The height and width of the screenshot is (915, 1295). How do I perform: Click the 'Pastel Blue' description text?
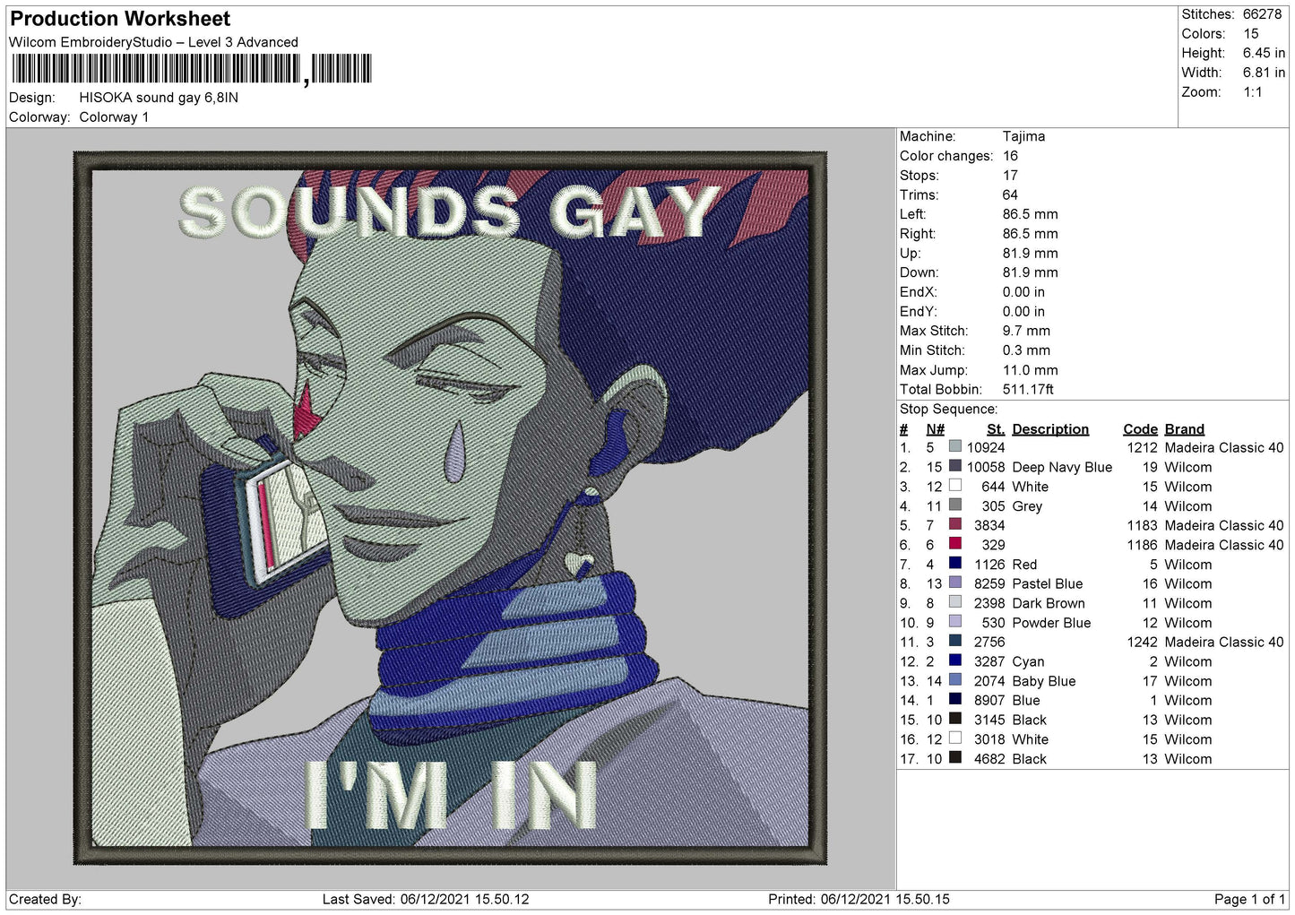coord(1048,584)
